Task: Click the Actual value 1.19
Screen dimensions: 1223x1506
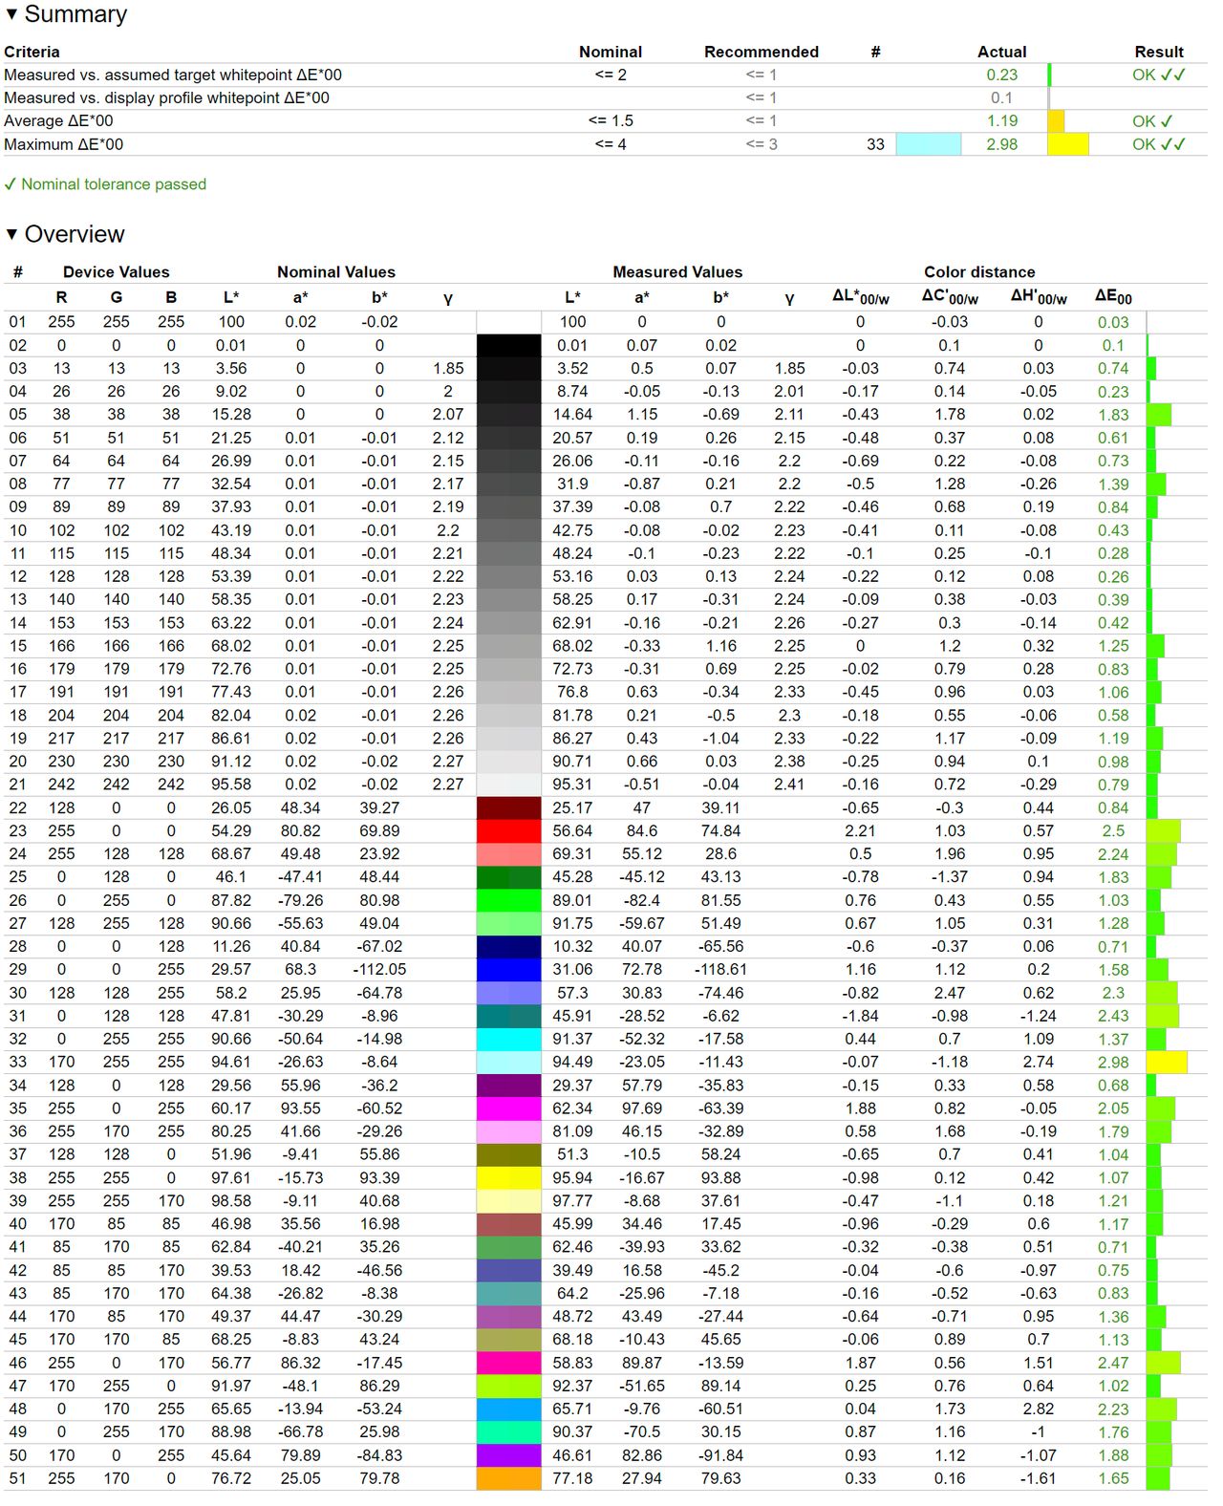Action: 1001,120
